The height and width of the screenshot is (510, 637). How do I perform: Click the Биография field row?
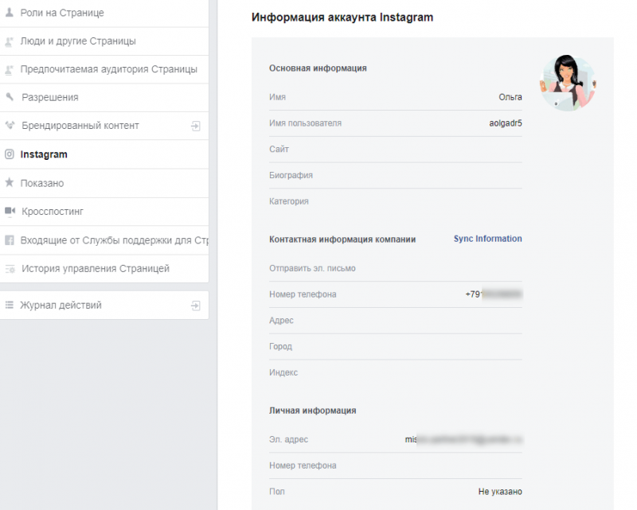(395, 175)
